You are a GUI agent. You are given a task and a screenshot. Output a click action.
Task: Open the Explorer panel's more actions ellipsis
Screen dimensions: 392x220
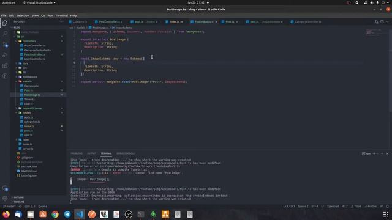61,22
